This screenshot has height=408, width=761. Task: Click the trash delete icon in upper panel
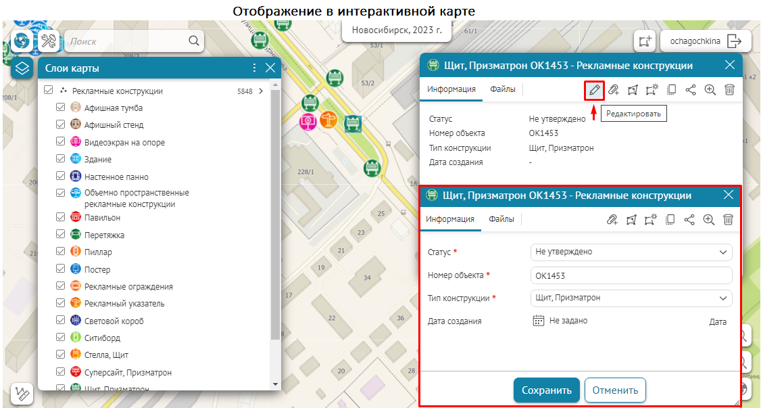point(729,90)
